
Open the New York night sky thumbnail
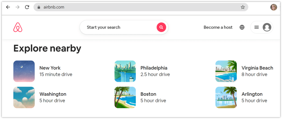[24, 71]
